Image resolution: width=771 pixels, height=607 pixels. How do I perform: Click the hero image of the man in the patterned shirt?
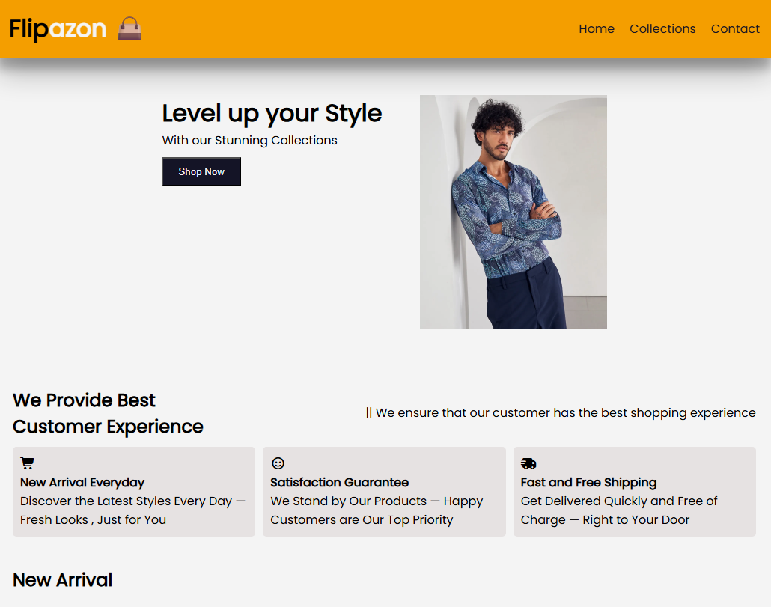[514, 212]
